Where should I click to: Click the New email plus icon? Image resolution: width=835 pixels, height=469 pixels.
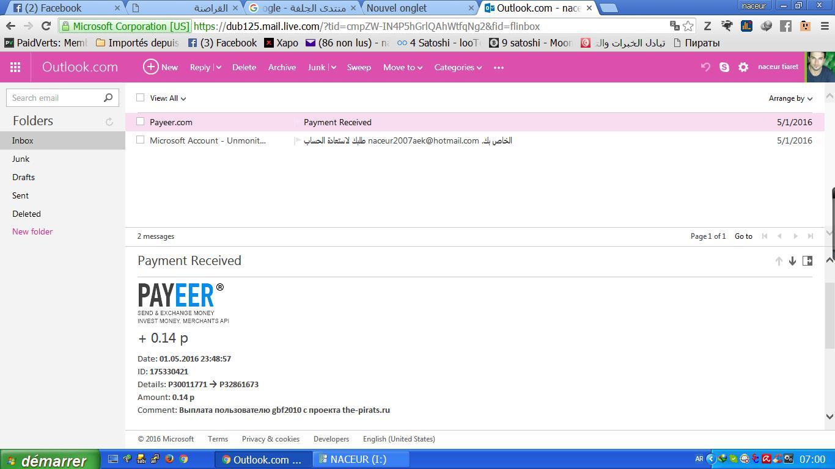(x=151, y=67)
